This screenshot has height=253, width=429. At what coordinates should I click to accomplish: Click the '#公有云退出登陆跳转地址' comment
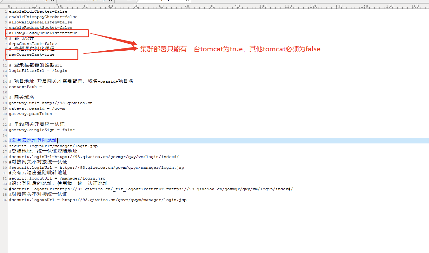point(38,173)
